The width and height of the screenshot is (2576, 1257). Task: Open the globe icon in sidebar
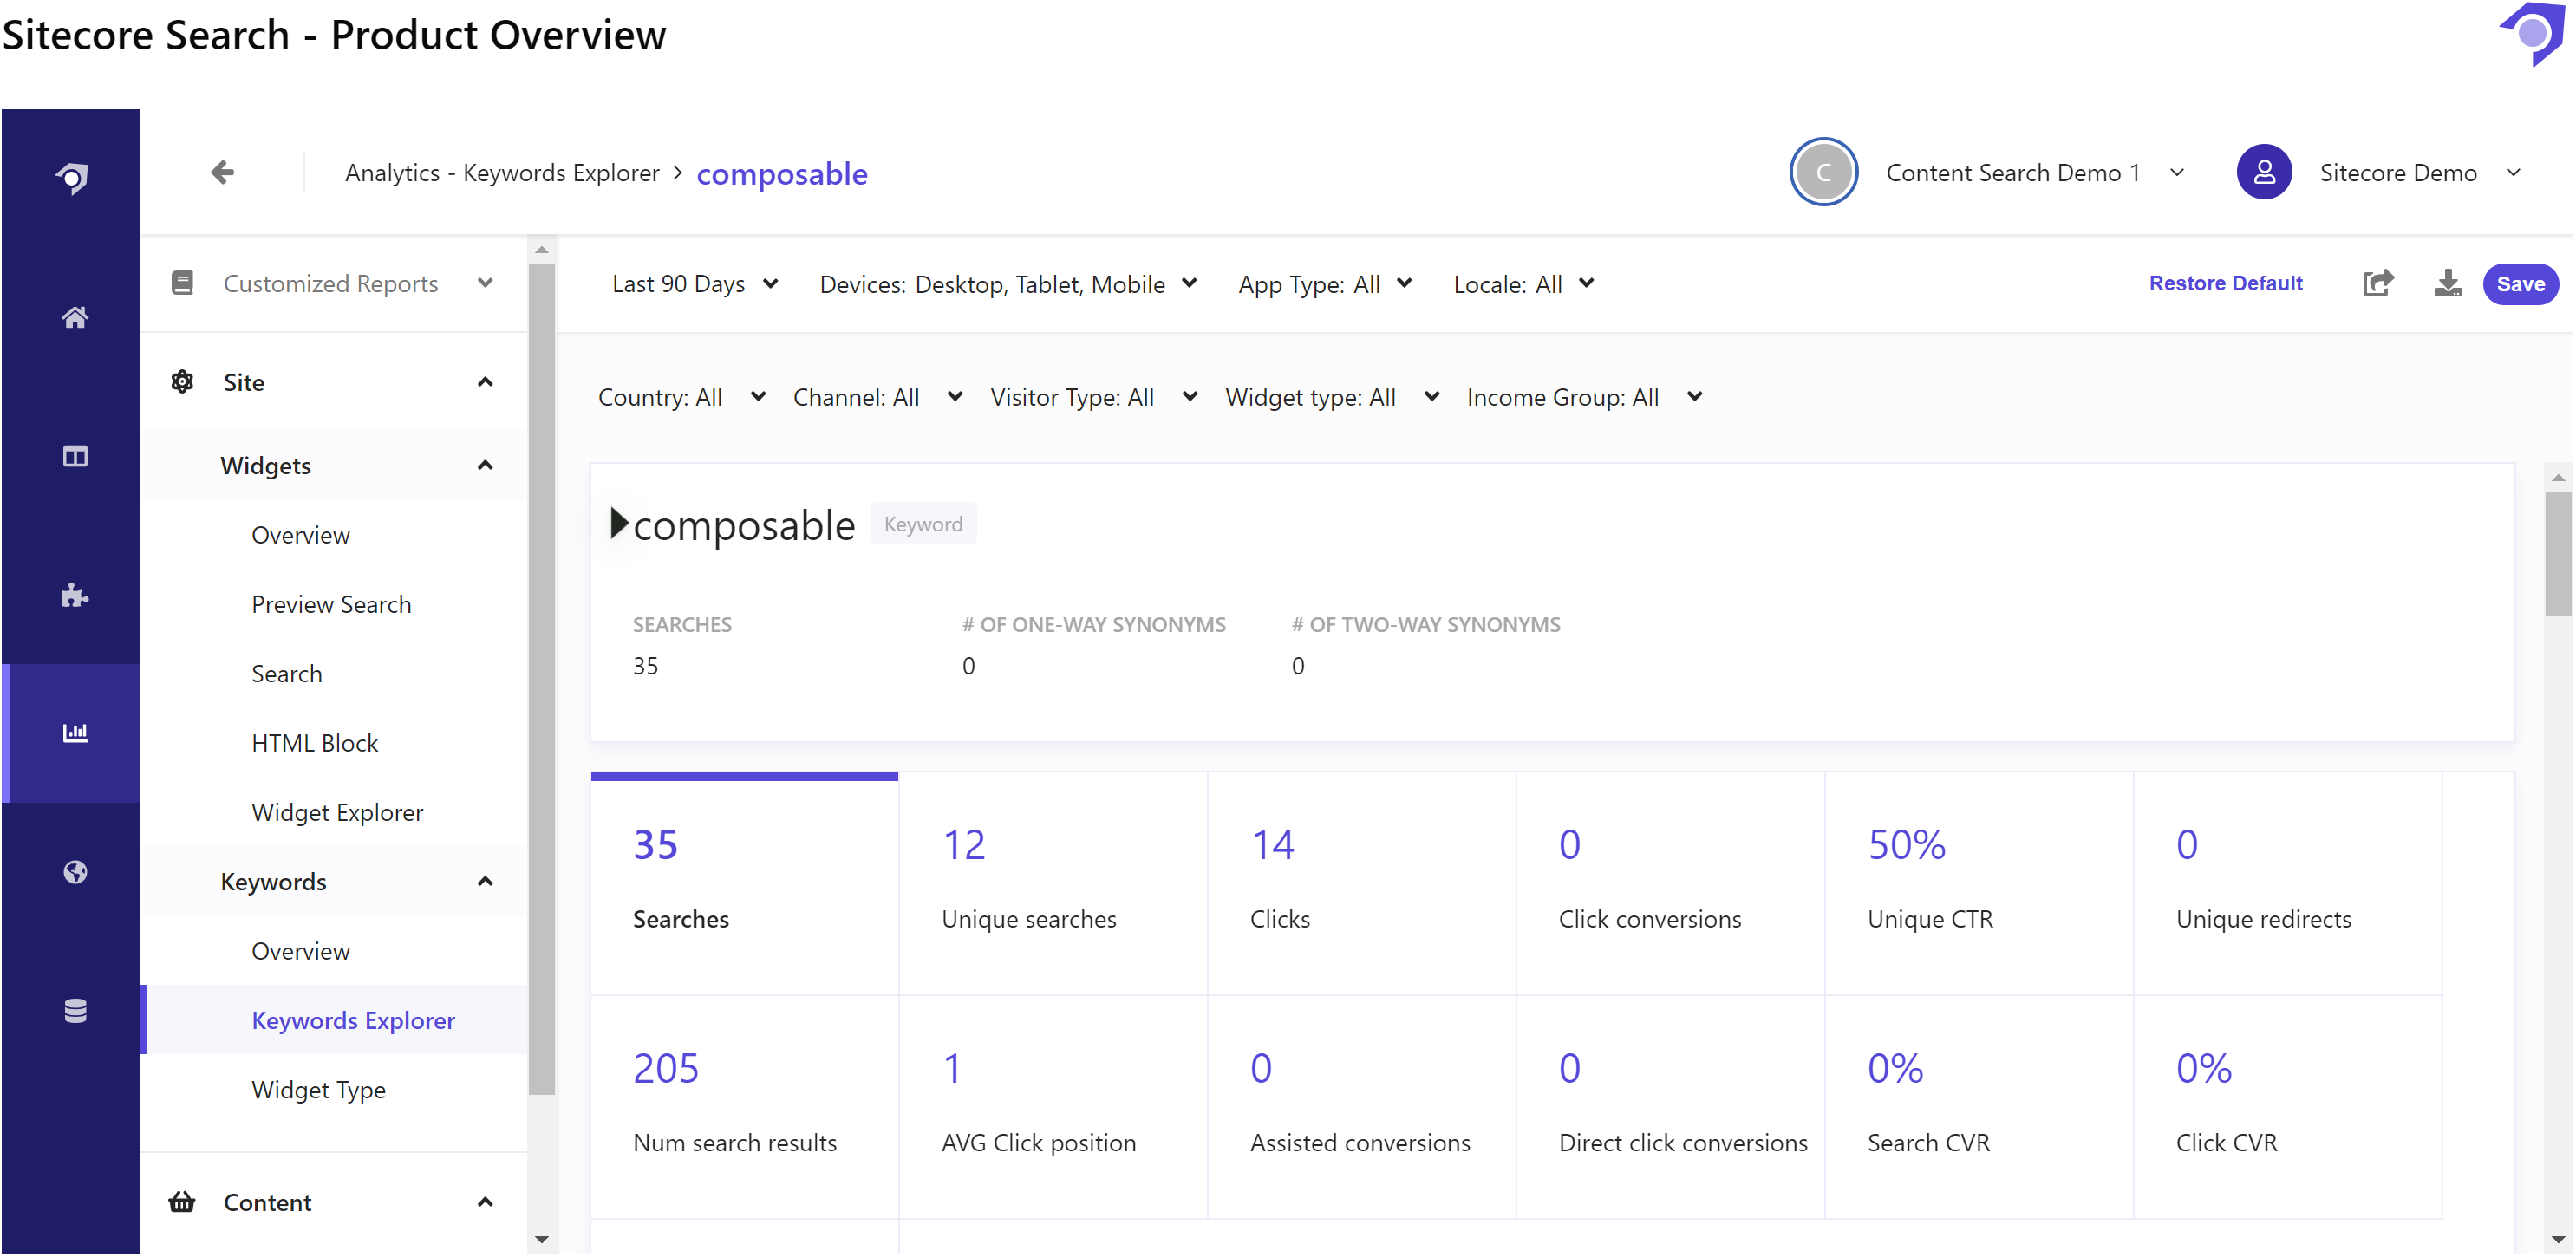75,873
